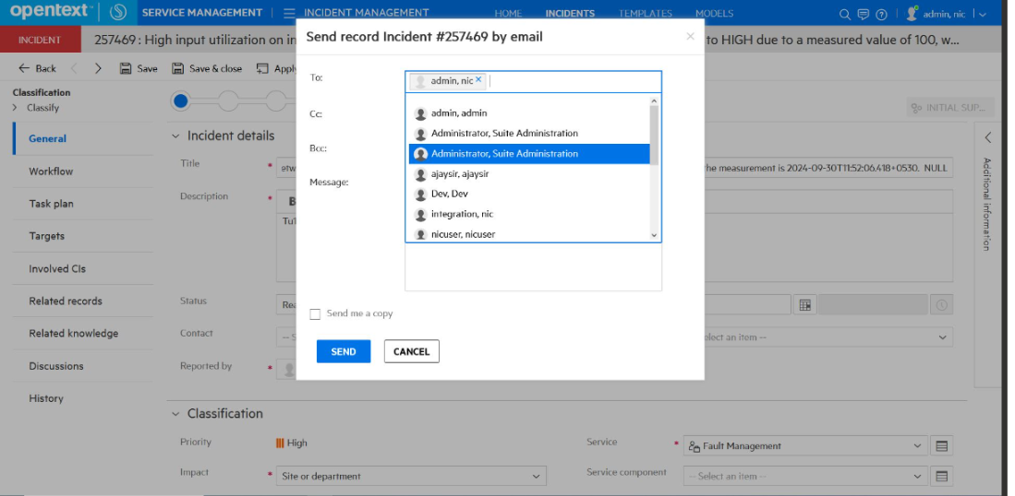
Task: Click the CANCEL button
Action: [411, 351]
